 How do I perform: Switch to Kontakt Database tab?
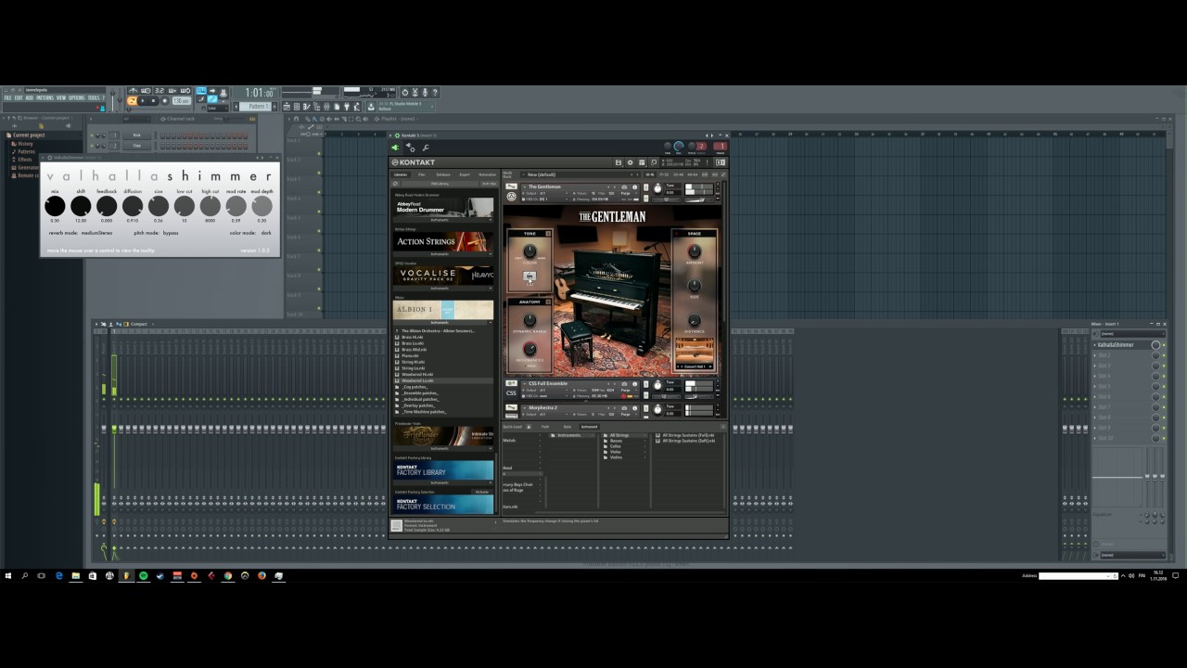pyautogui.click(x=443, y=174)
